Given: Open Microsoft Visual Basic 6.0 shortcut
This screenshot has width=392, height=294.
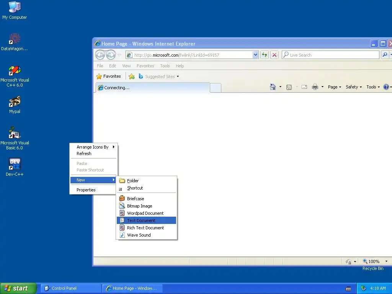Looking at the screenshot, I should click(15, 138).
